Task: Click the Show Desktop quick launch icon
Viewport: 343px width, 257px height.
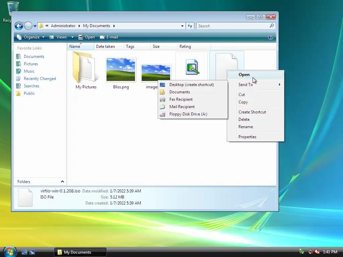Action: [x=24, y=252]
